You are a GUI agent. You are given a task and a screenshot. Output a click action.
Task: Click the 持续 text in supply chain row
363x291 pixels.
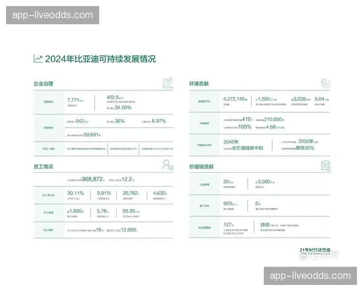265,225
